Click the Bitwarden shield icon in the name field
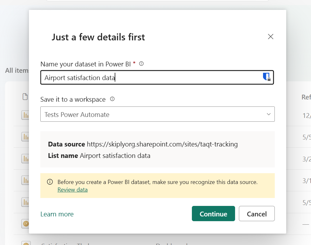This screenshot has height=245, width=311. (x=267, y=77)
